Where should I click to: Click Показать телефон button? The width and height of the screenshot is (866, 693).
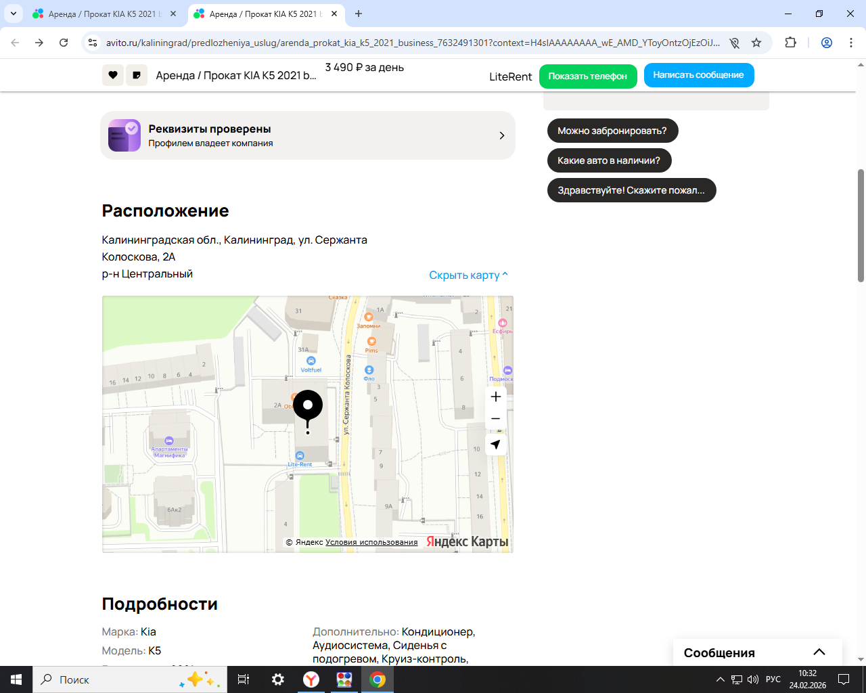[x=588, y=76]
